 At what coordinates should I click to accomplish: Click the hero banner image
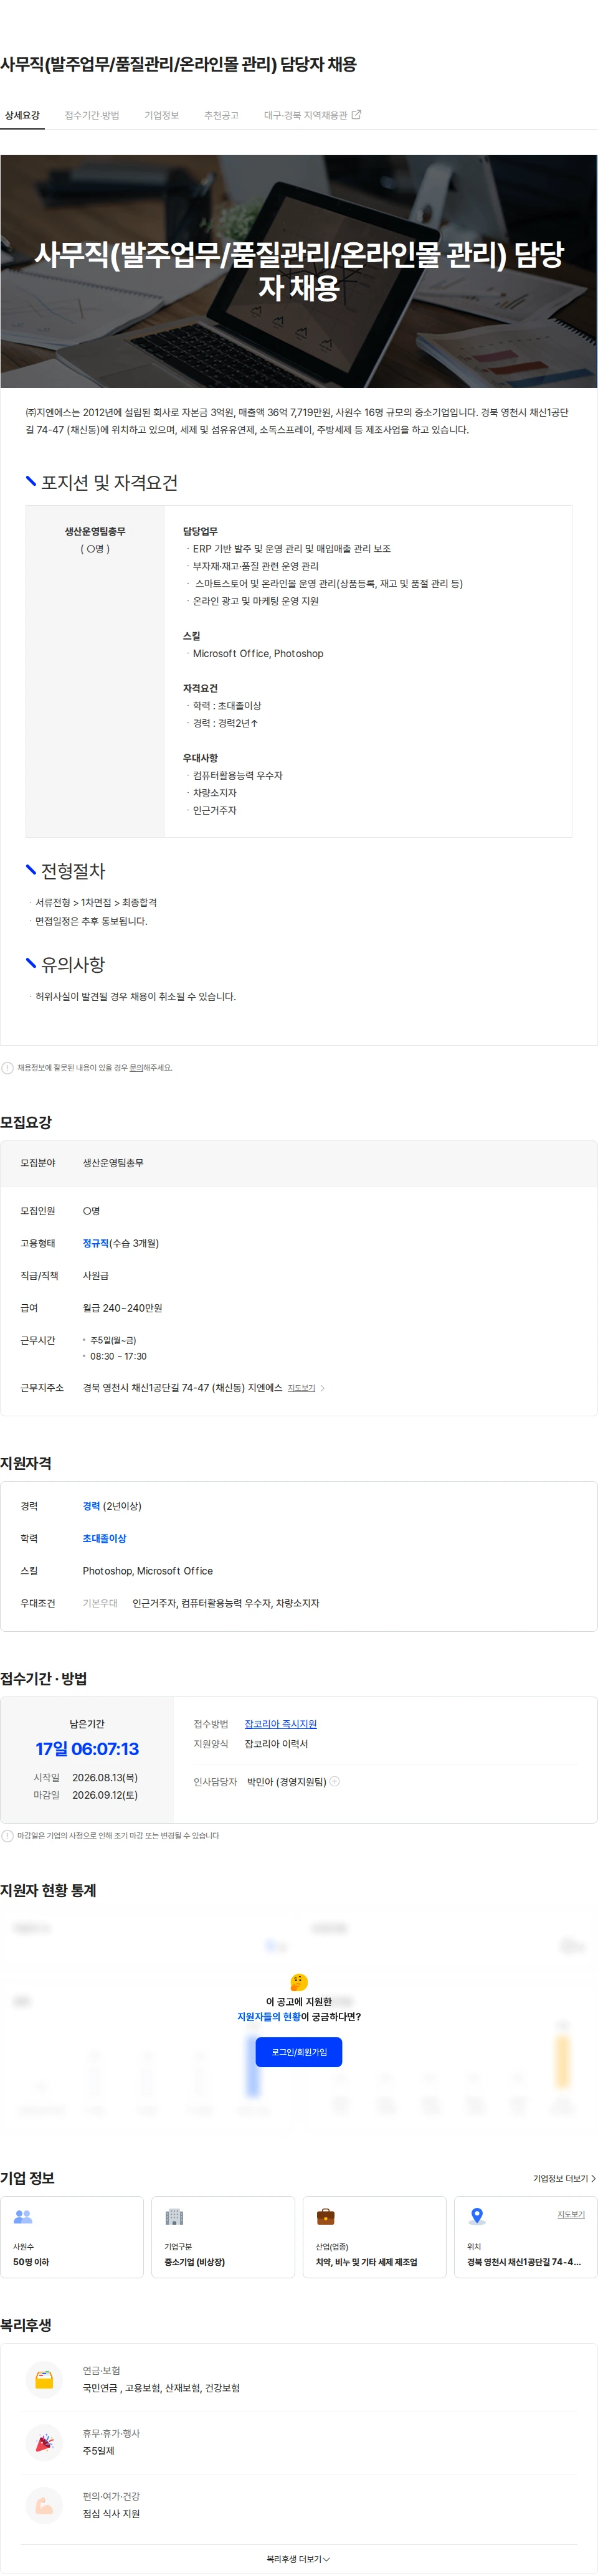pos(299,271)
